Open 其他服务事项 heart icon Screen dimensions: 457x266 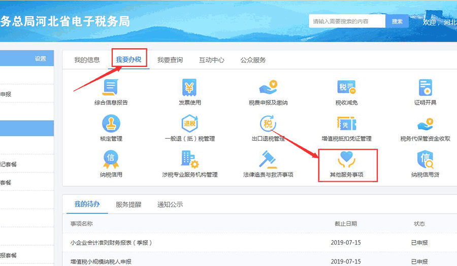point(346,160)
